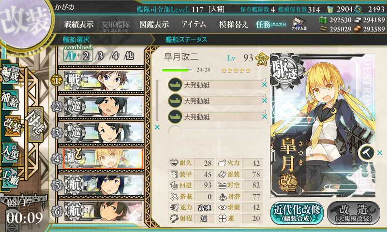This screenshot has height=232, width=387.
Task: Return to 母港 home port button
Action: (36, 125)
